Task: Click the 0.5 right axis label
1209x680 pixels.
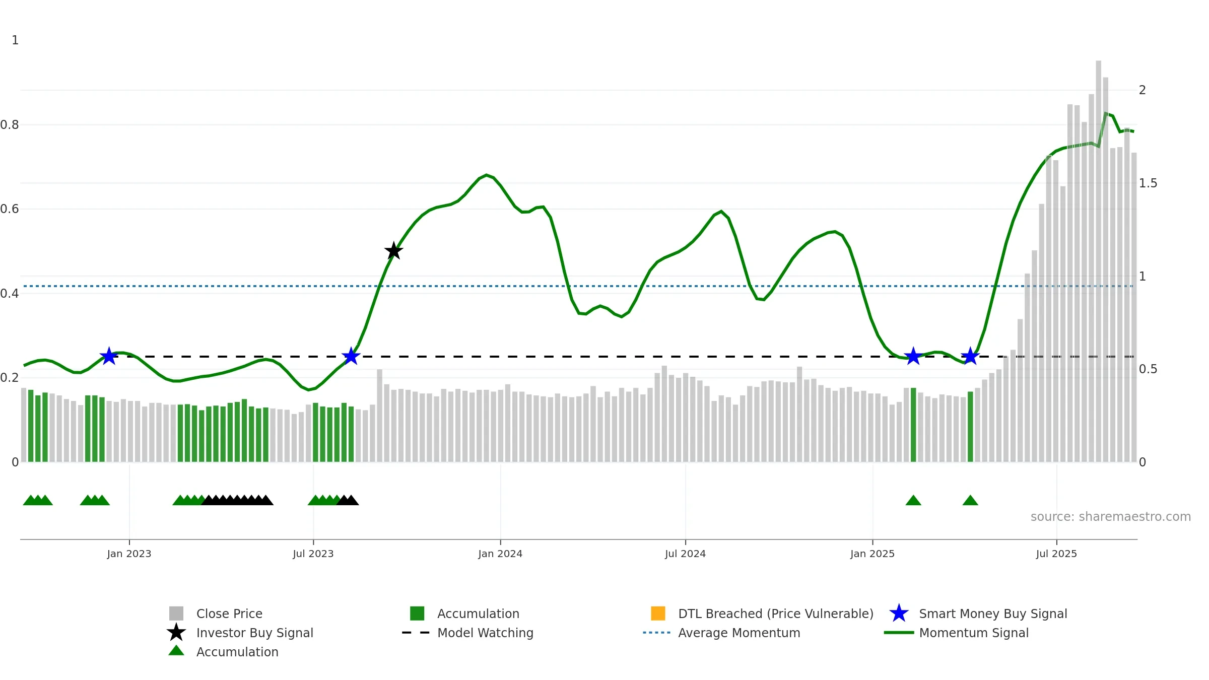Action: tap(1148, 369)
